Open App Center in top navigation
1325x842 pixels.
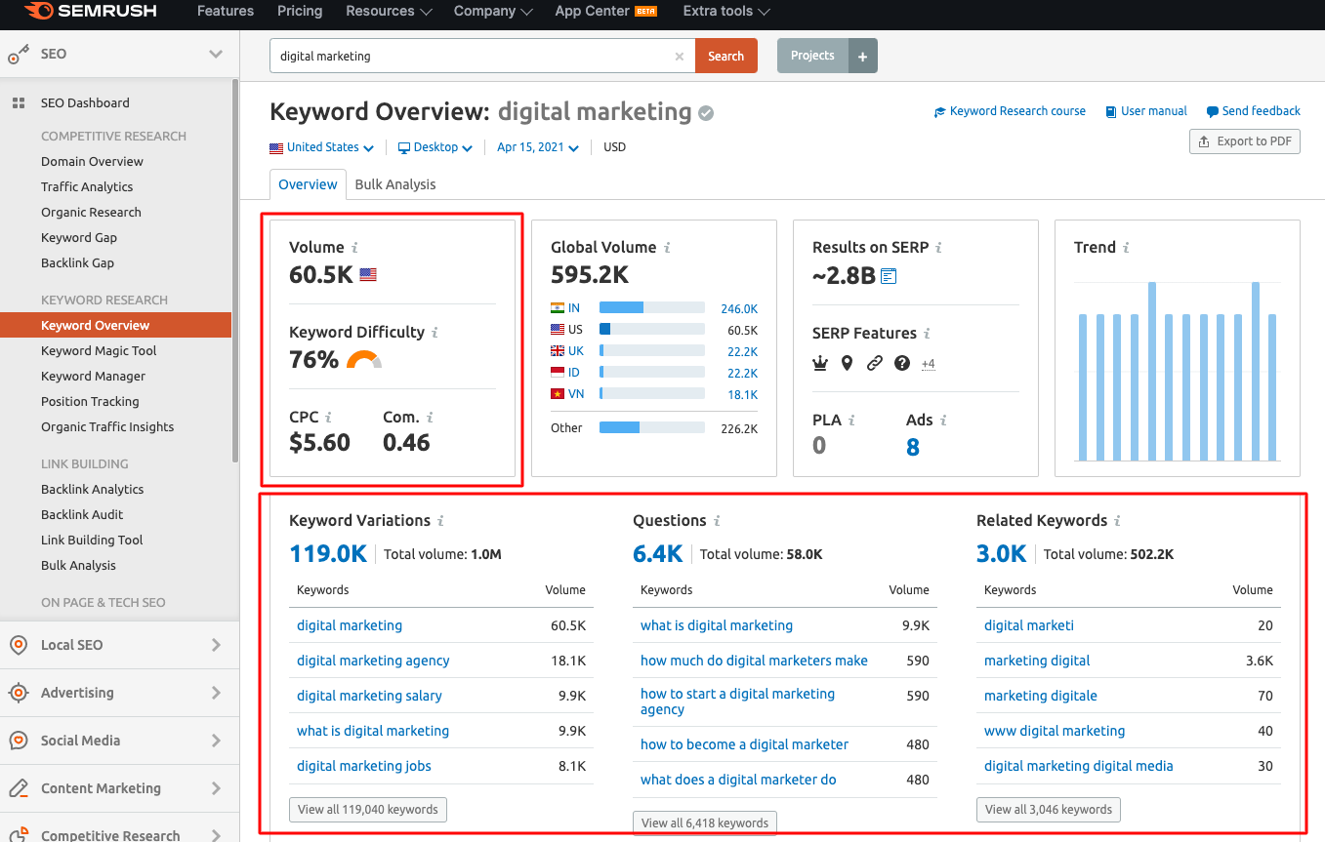pyautogui.click(x=605, y=12)
